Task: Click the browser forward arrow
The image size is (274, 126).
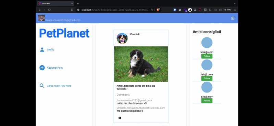Action: tap(44, 10)
